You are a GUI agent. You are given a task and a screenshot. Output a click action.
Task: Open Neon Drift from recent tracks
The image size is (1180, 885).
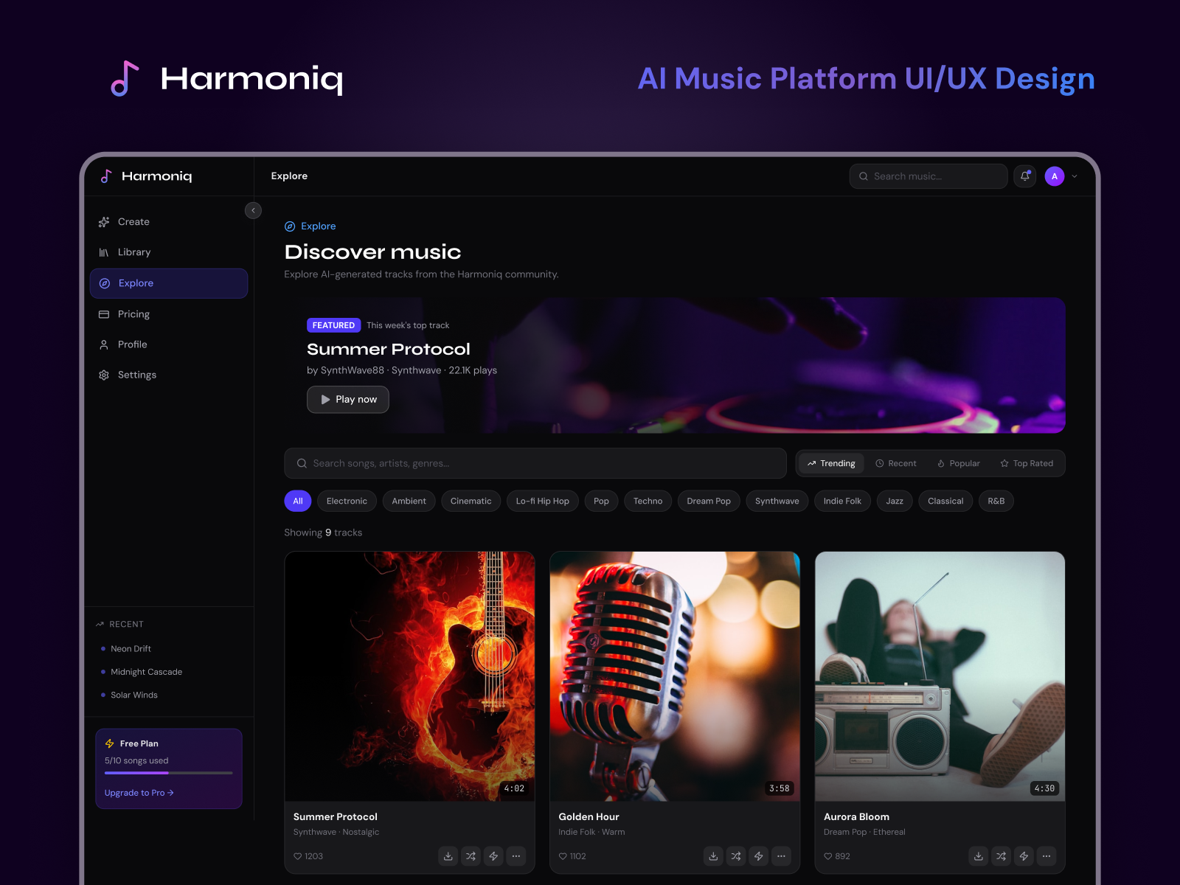(131, 648)
